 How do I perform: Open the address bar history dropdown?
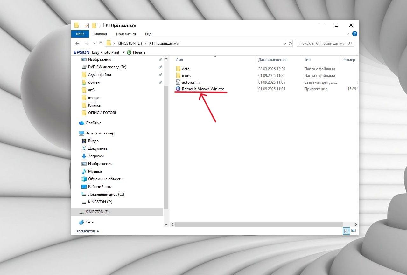(284, 43)
